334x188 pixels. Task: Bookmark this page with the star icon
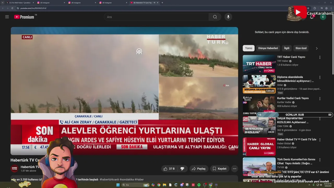[x=308, y=8]
